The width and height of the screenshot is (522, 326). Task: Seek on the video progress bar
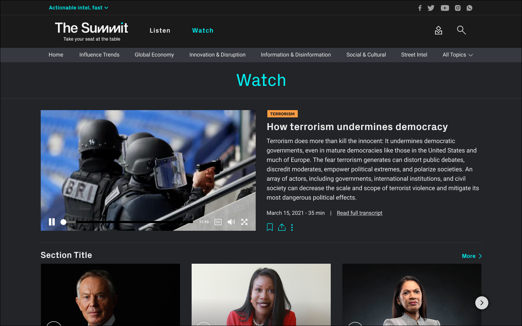coord(128,222)
